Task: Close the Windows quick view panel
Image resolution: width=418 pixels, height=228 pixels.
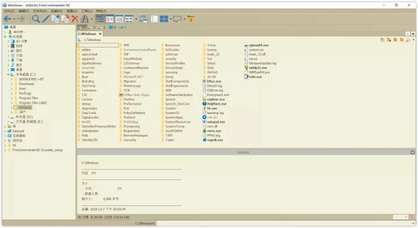Action: [412, 152]
